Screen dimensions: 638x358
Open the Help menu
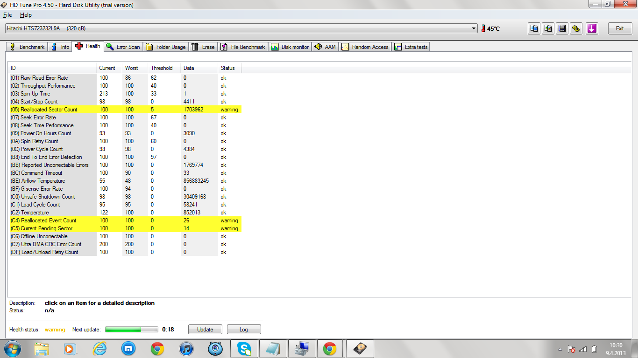click(26, 15)
